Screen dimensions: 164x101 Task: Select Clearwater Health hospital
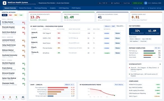13,84
